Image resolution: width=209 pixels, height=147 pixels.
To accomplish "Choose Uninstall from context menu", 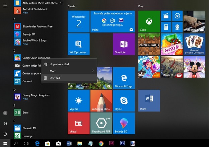I will pos(69,78).
